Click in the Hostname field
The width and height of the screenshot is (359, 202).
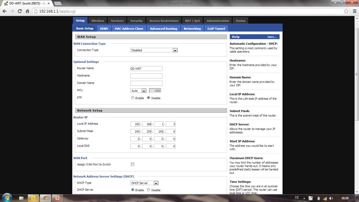click(x=146, y=76)
